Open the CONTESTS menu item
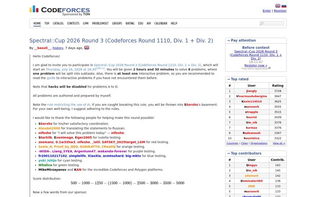Image resolution: width=316 pixels, height=197 pixels. (73, 23)
